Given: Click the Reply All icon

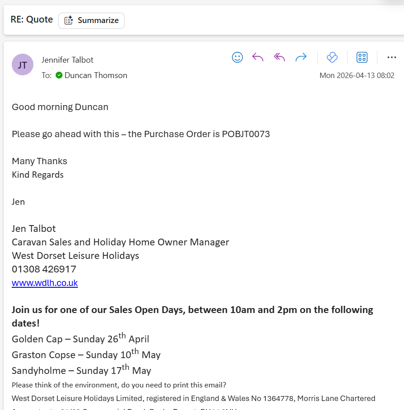Looking at the screenshot, I should [x=279, y=57].
